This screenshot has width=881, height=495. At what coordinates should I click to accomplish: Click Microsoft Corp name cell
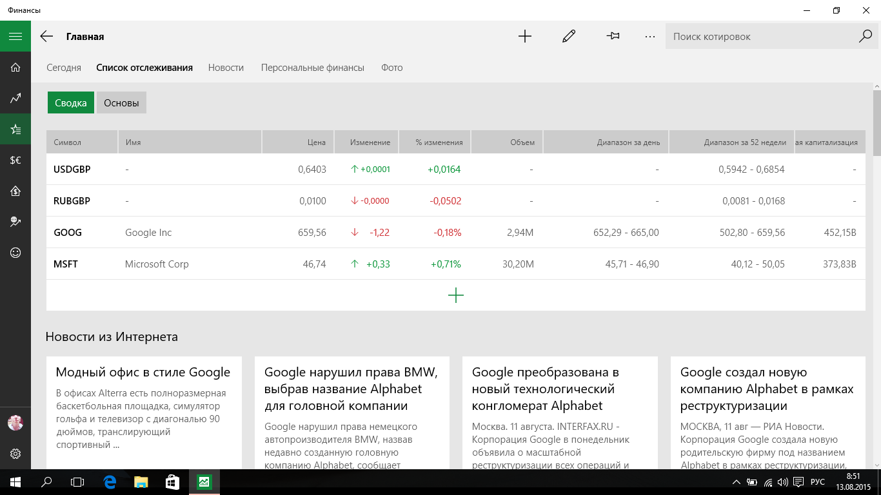coord(157,264)
